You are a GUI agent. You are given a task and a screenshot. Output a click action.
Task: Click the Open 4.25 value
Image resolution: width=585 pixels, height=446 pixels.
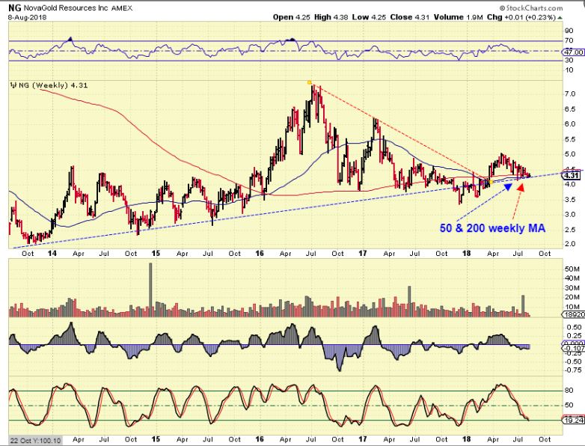pos(292,17)
